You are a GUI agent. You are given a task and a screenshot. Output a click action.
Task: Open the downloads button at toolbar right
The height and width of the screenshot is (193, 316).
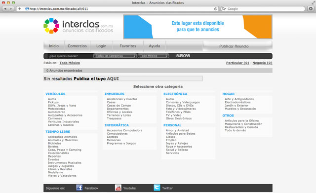pos(311,9)
